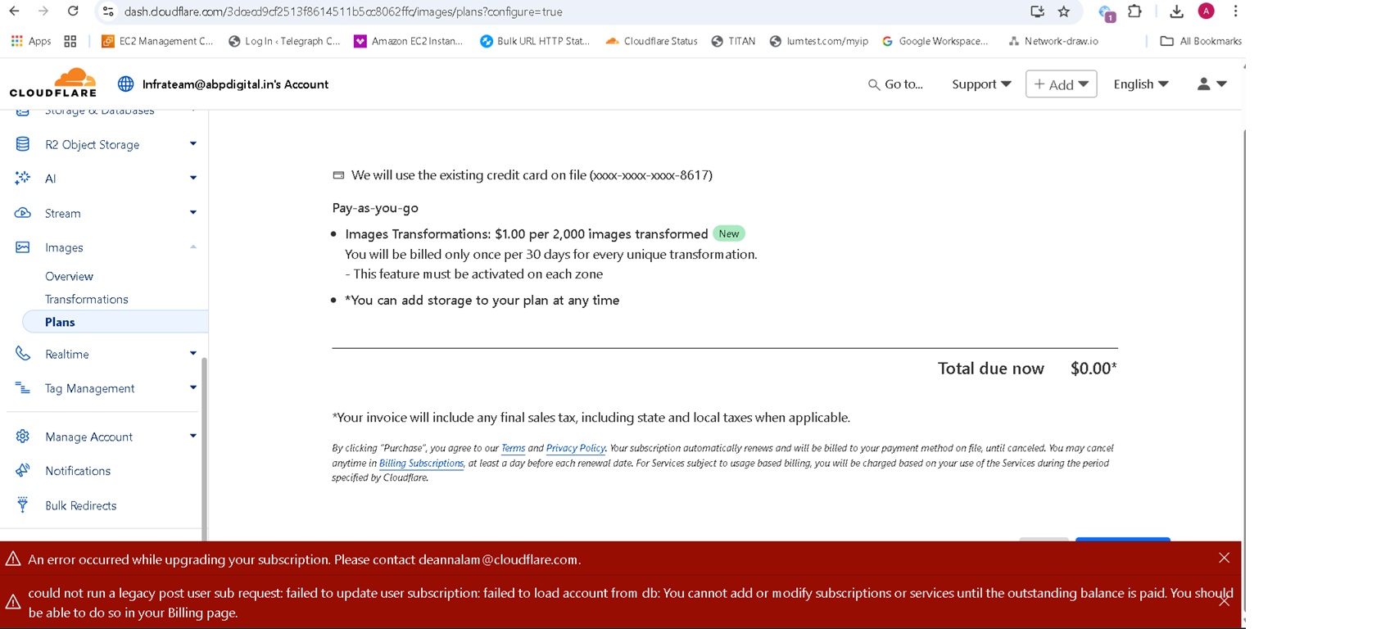The image size is (1390, 629).
Task: Open browser downloads icon
Action: (x=1176, y=11)
